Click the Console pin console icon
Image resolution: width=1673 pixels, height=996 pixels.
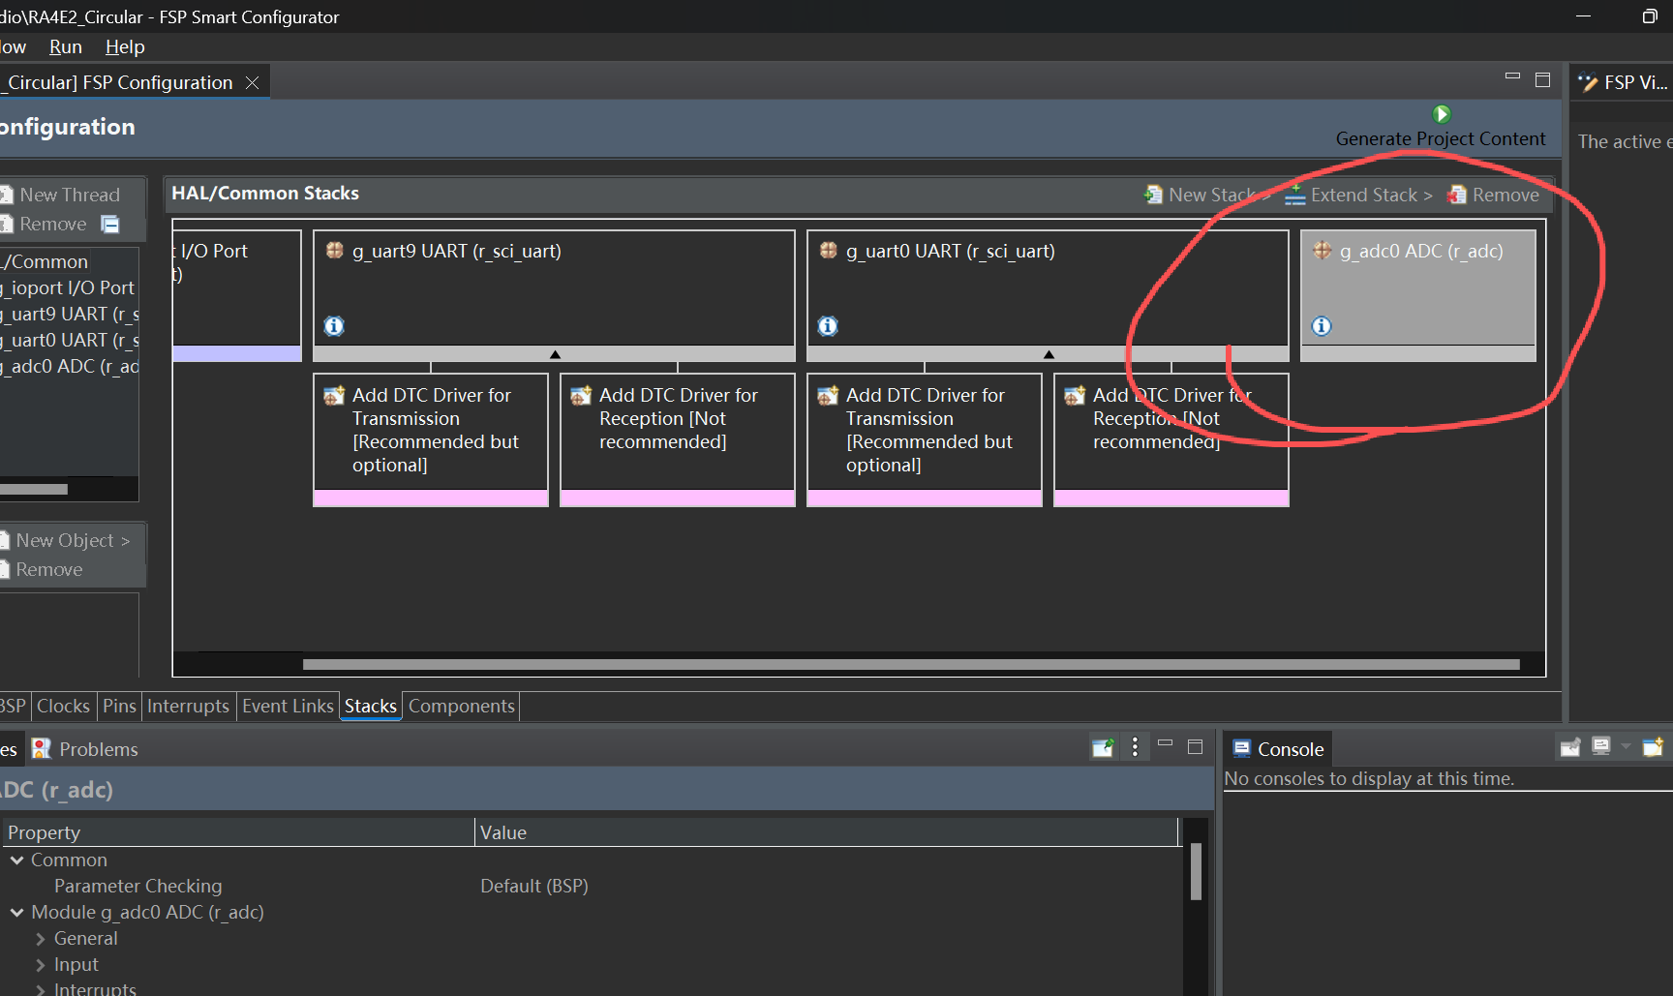tap(1570, 747)
